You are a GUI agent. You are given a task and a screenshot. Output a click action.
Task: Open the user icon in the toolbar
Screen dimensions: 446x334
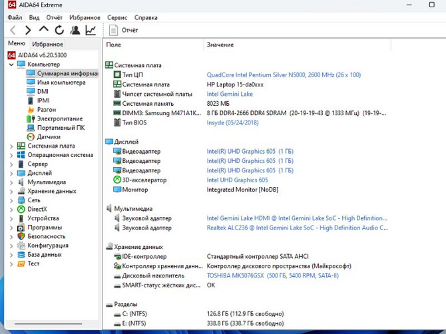click(75, 30)
